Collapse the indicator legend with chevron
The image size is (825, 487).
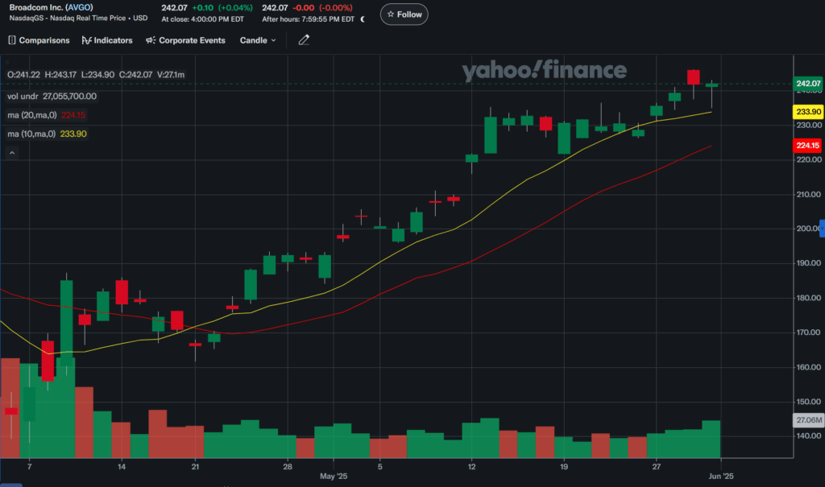(x=12, y=153)
